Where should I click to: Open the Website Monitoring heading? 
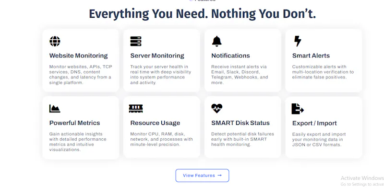78,56
